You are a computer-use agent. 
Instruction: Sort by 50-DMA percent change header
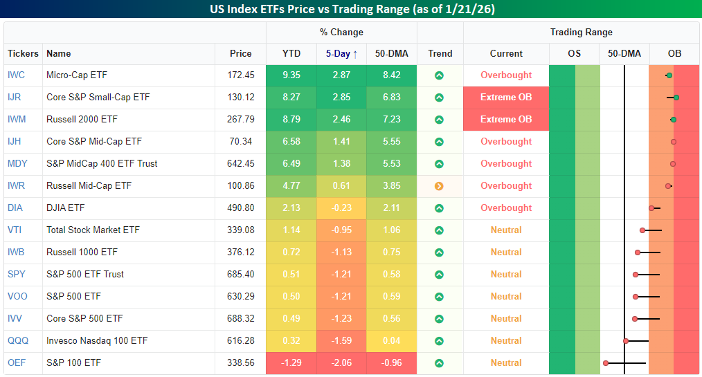391,53
